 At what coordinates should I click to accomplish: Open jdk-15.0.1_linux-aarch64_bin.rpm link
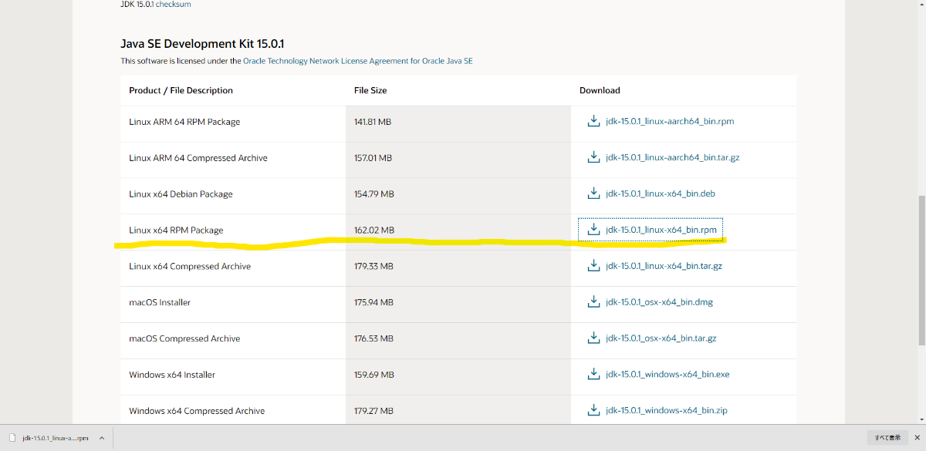tap(670, 121)
